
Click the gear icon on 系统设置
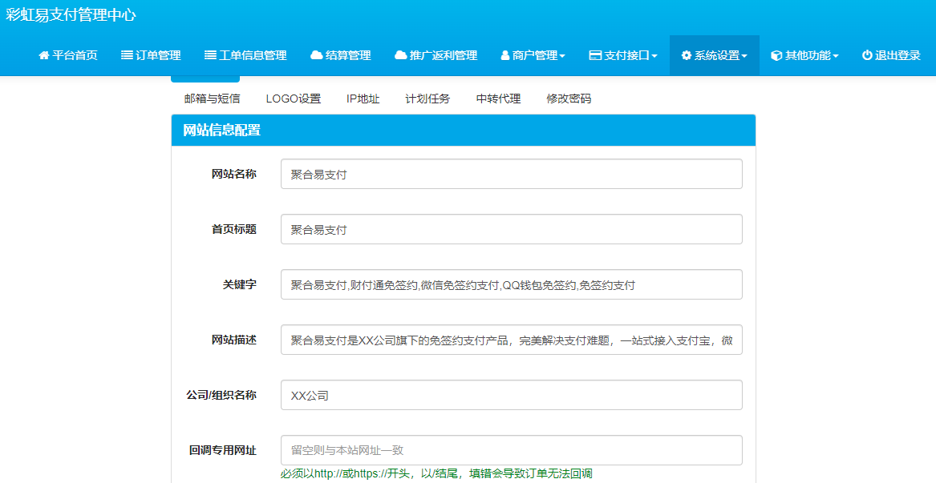[x=685, y=55]
